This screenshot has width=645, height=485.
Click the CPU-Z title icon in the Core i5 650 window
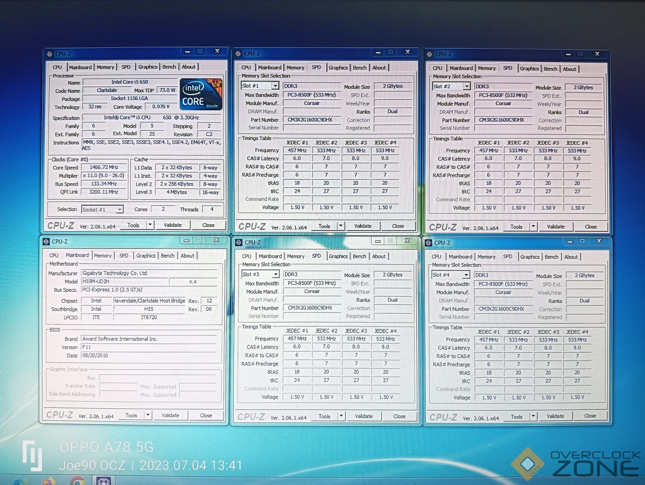(x=50, y=54)
